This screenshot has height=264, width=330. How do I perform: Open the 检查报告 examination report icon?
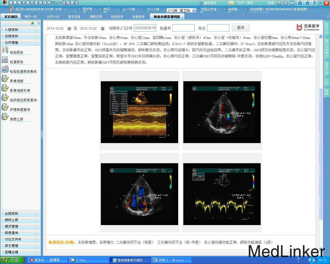point(5,62)
